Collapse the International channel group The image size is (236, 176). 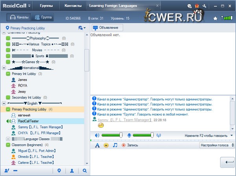(x=4, y=68)
